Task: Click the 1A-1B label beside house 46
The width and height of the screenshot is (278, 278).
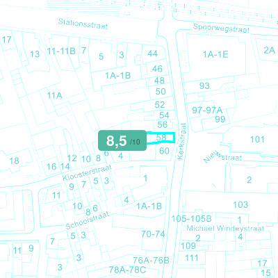Action: coord(118,76)
